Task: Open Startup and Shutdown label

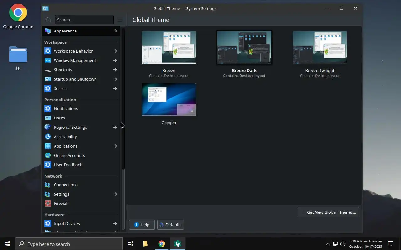Action: coord(75,79)
